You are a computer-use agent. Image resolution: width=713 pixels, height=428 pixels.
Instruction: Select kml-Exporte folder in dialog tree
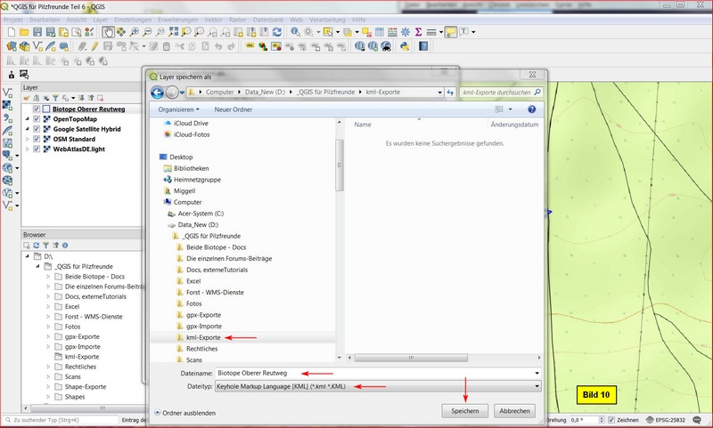[203, 337]
